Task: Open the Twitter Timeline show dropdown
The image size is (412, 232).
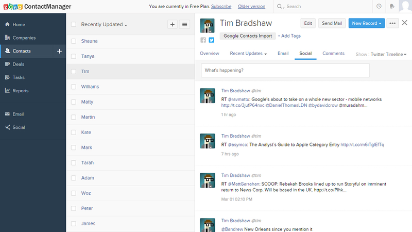Action: pyautogui.click(x=388, y=55)
